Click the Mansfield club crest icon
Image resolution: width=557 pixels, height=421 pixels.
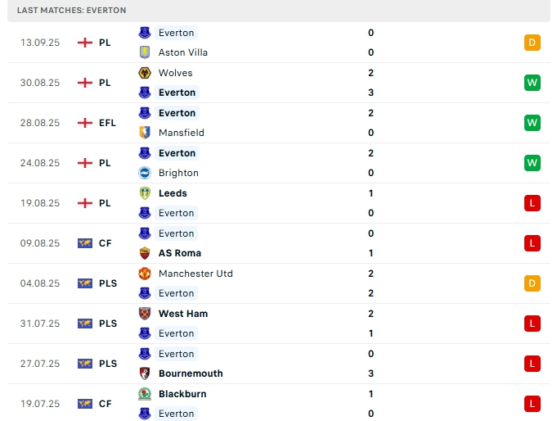tap(145, 133)
